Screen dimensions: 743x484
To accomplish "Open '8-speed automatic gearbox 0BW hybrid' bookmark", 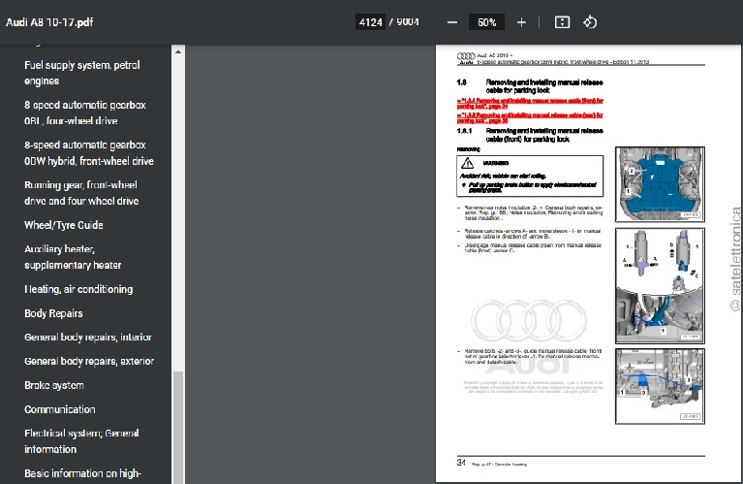I will pos(88,153).
